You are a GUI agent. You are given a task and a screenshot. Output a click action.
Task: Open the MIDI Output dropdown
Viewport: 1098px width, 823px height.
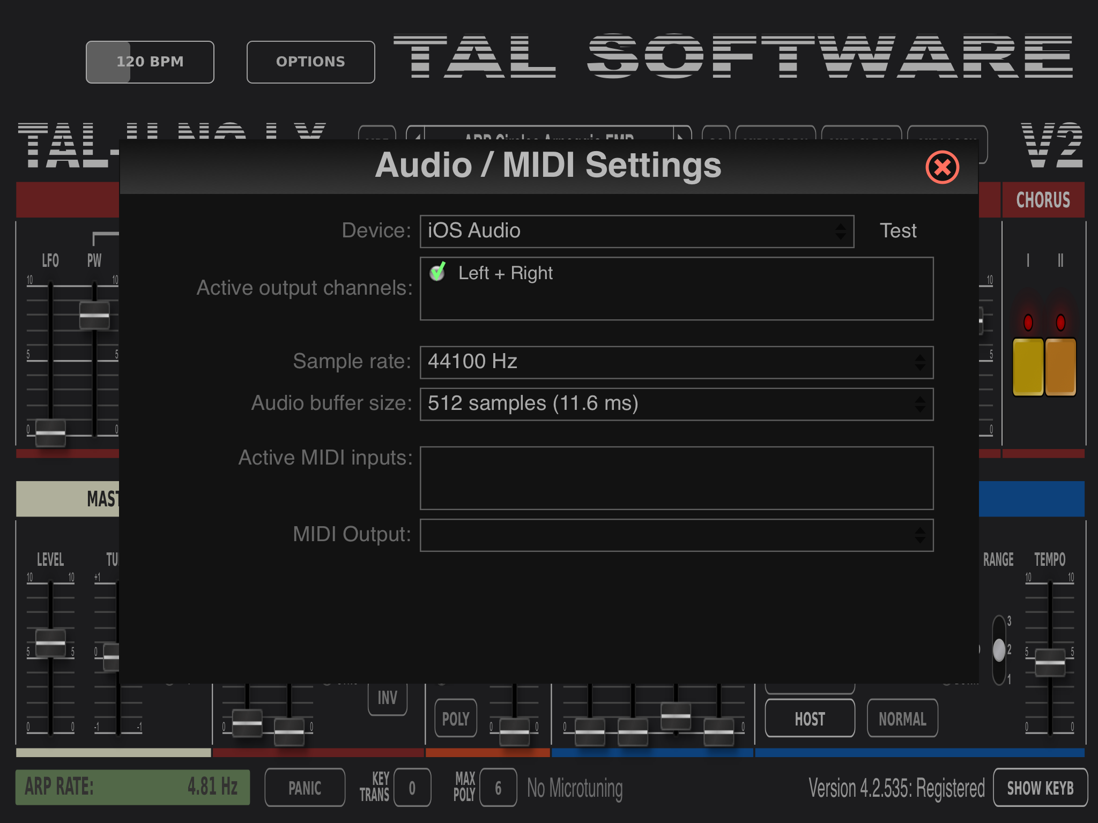coord(676,535)
